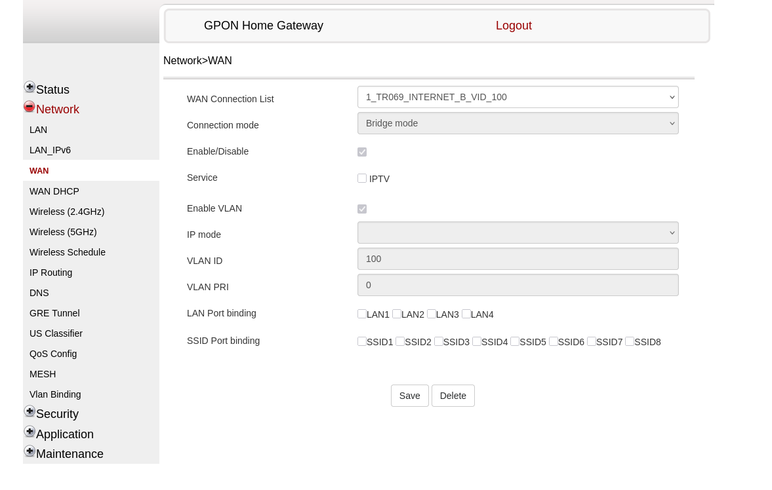Enable SSID3 port binding checkbox
The image size is (772, 490).
click(439, 341)
